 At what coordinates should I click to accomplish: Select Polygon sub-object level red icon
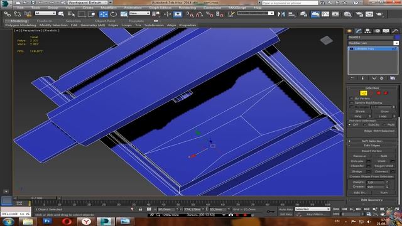pyautogui.click(x=379, y=93)
